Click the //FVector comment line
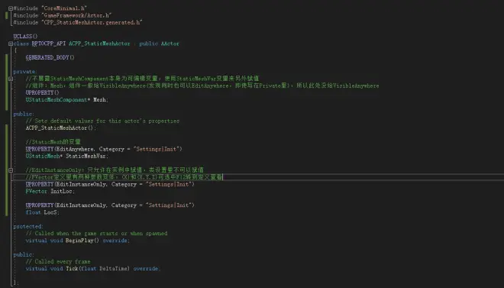Screen dimensions: 504x288 pos(124,177)
